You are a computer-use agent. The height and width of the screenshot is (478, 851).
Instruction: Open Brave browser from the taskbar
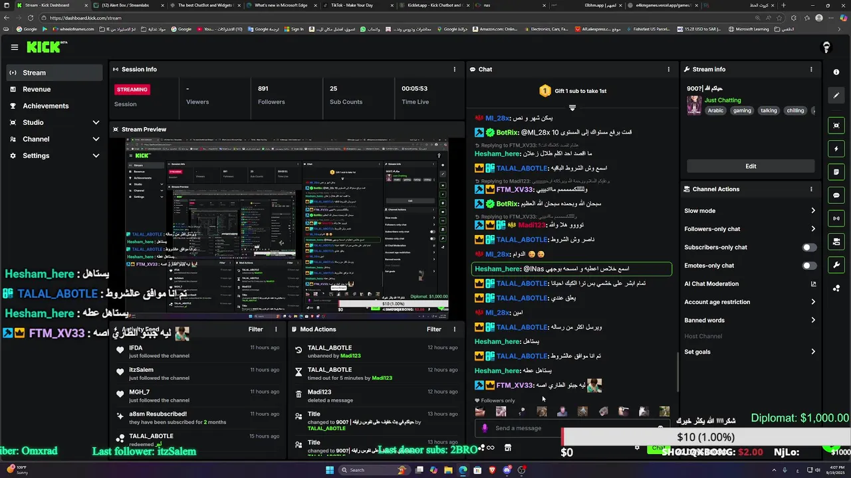tap(493, 470)
